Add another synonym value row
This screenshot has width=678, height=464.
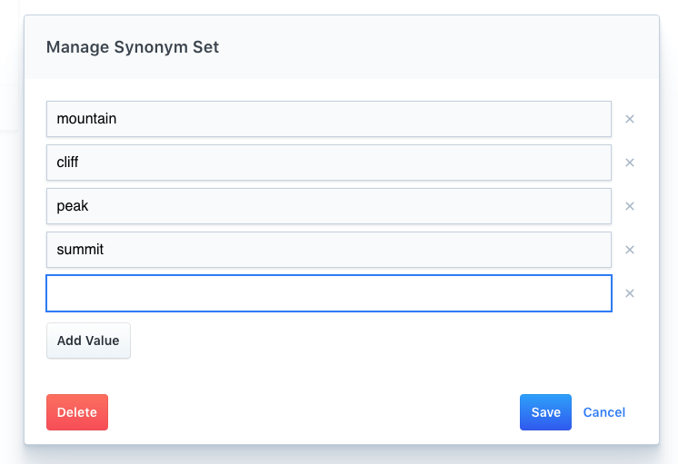coord(88,341)
